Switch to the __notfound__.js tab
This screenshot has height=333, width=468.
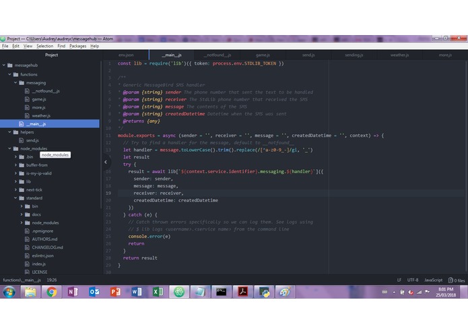point(218,55)
